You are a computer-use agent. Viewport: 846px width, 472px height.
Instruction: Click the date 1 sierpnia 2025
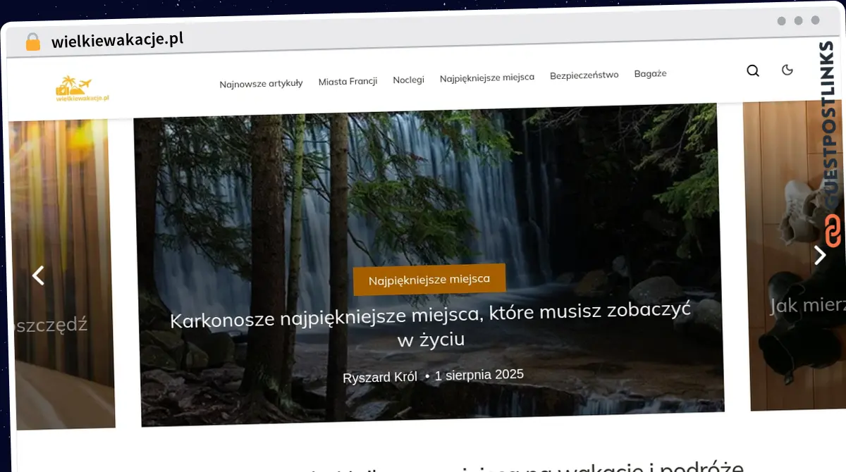point(479,375)
